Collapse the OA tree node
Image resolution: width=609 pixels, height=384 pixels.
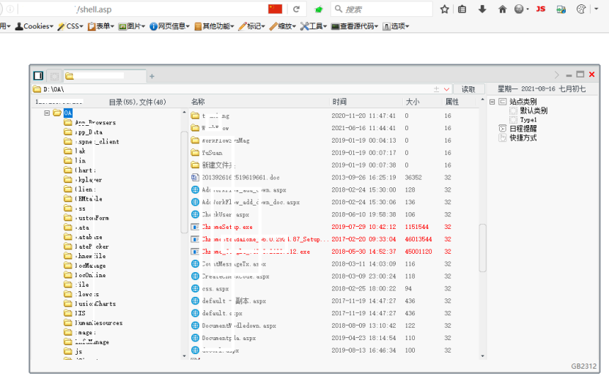click(x=47, y=113)
